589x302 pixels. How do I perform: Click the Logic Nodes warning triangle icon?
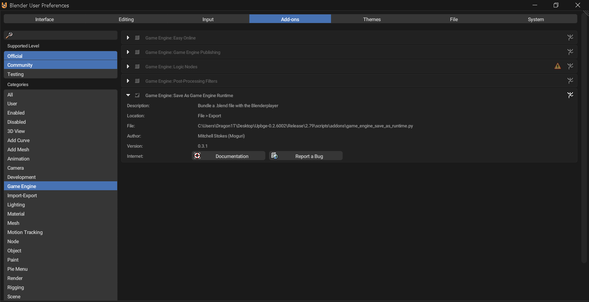(x=558, y=66)
